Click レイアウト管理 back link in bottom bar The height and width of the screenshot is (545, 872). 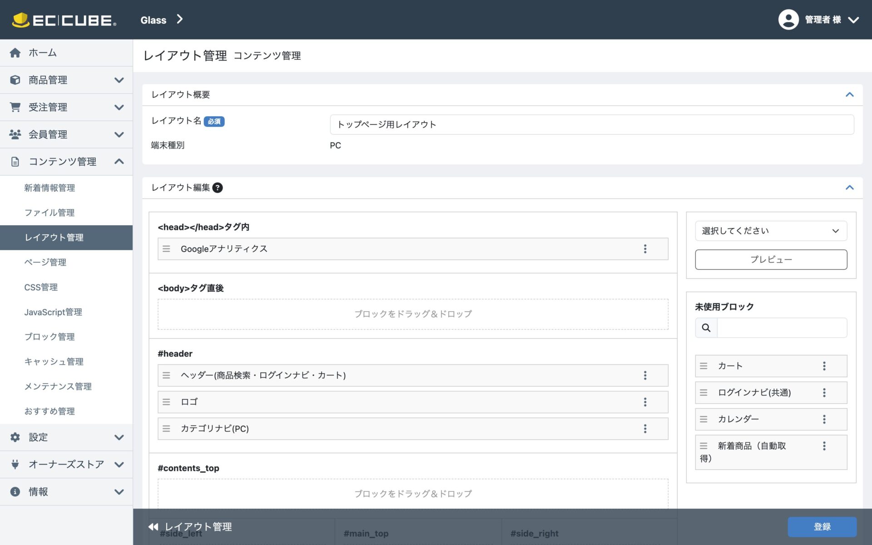[x=198, y=527]
